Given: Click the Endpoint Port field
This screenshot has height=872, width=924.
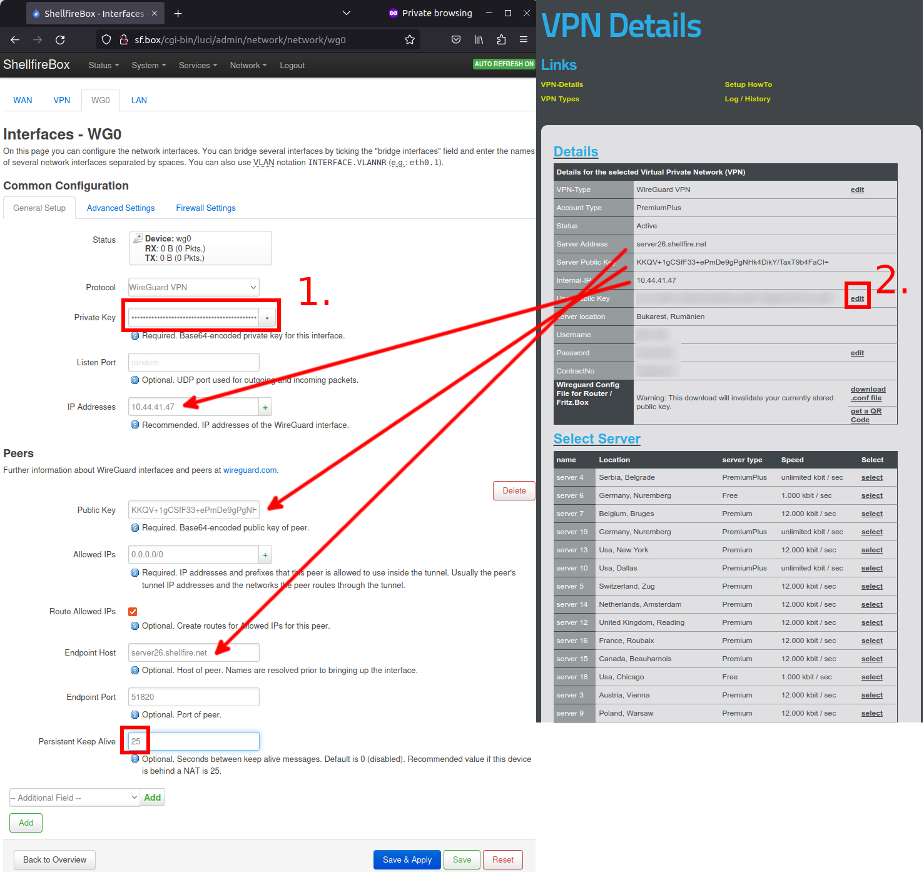Looking at the screenshot, I should pyautogui.click(x=194, y=697).
